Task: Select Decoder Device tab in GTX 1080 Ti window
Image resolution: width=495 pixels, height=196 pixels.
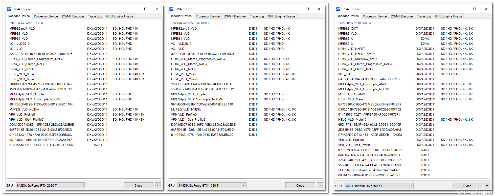Action: (181, 16)
